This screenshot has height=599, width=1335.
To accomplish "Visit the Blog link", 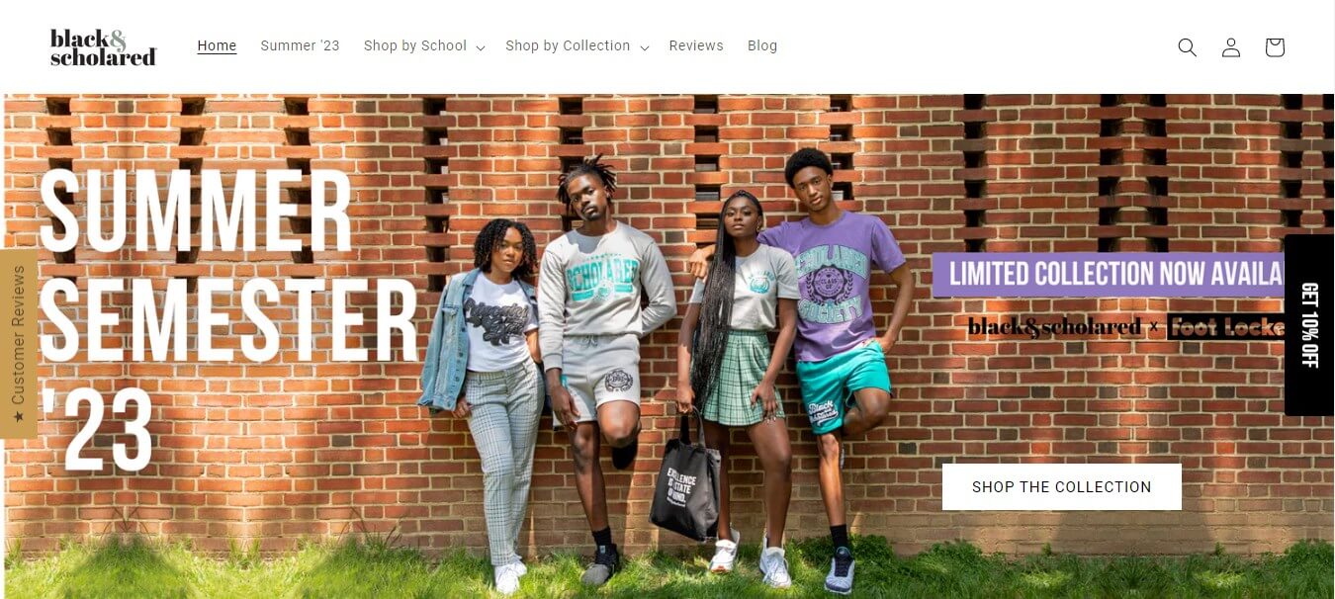I will [x=762, y=46].
